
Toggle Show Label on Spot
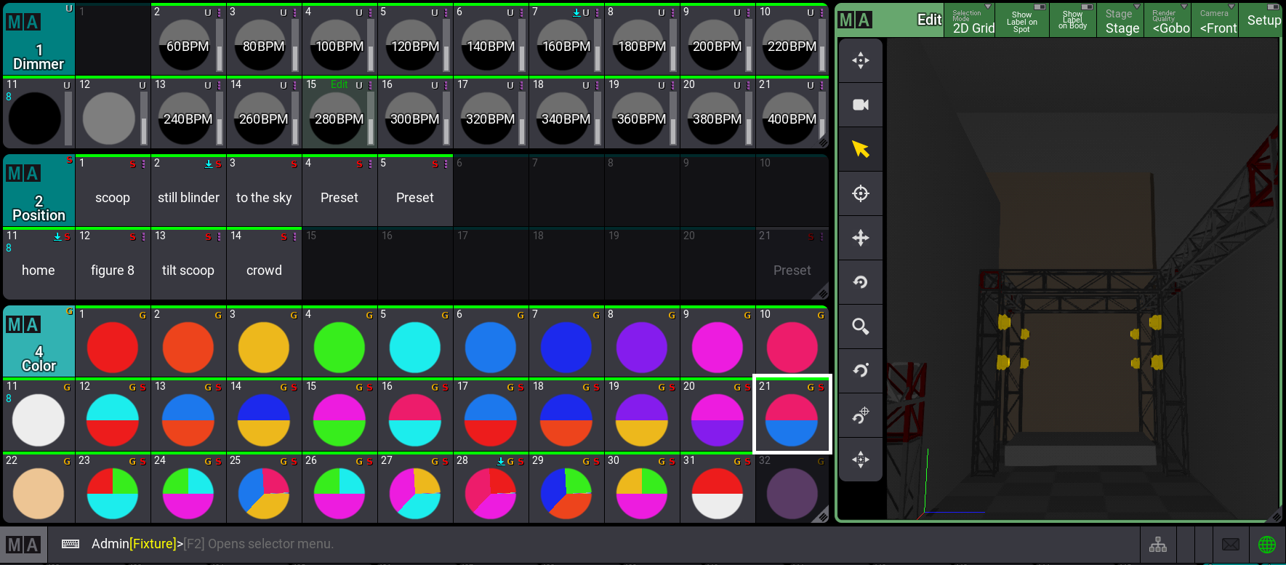click(1021, 20)
